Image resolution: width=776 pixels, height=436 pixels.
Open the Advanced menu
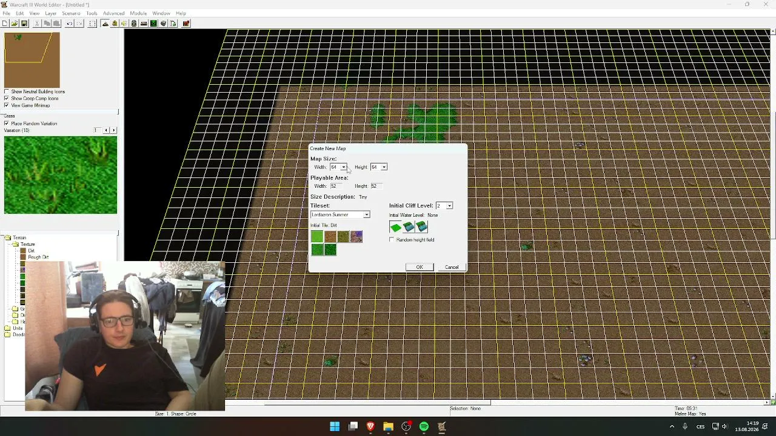point(113,13)
